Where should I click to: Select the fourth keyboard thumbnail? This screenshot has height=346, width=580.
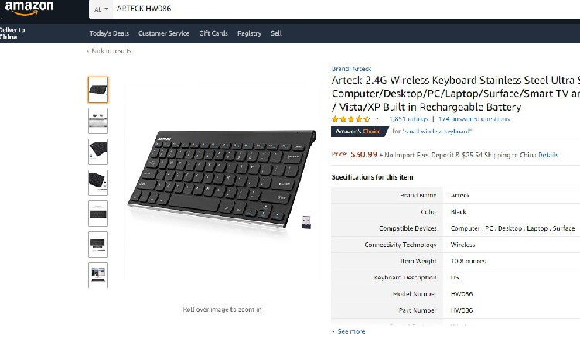[98, 183]
